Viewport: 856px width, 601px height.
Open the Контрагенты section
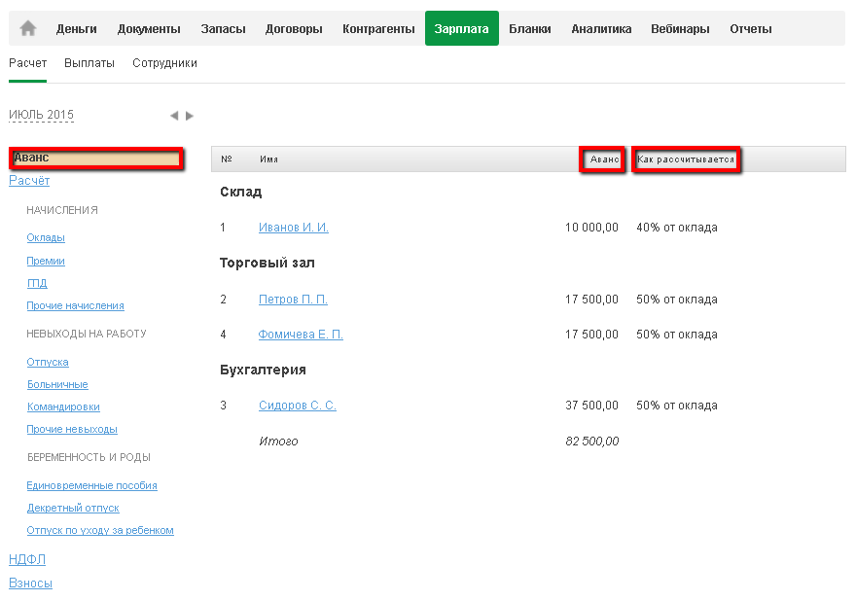pos(378,29)
